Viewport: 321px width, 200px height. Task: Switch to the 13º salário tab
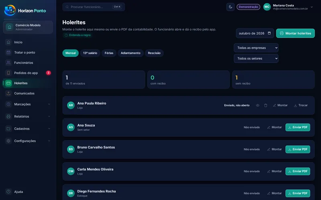(90, 53)
